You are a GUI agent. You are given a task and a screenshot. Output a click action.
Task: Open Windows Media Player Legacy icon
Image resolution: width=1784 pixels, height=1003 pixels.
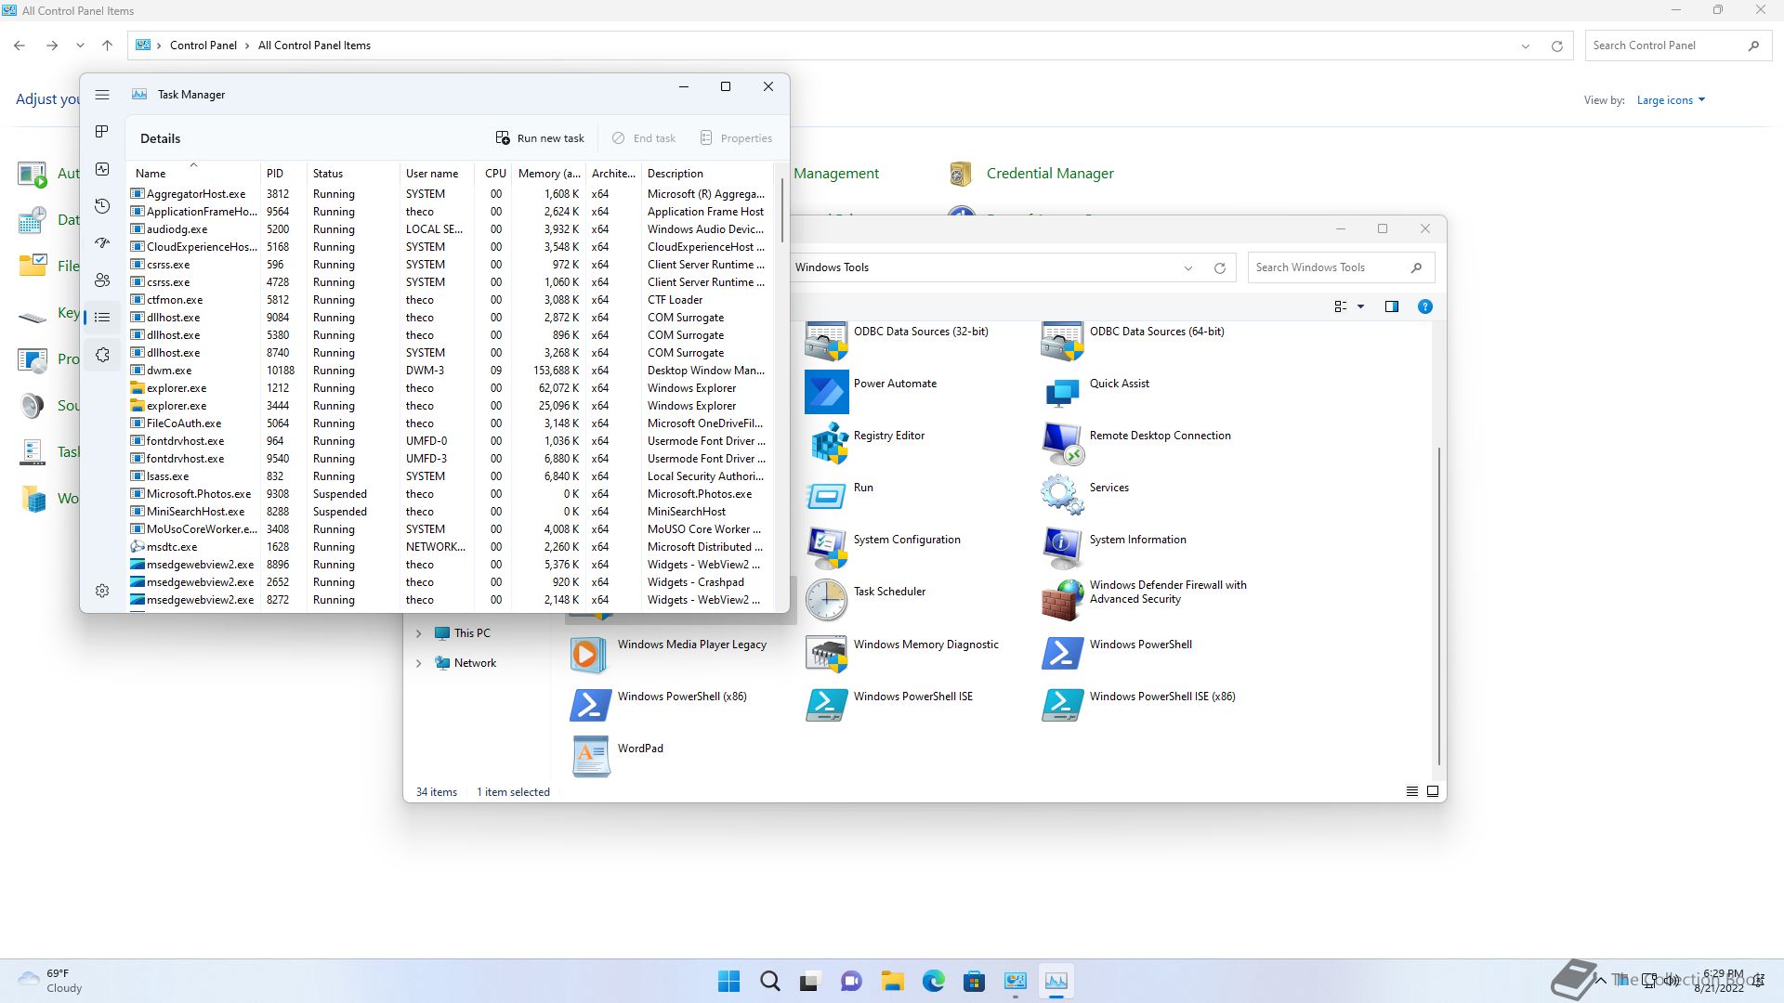point(590,653)
